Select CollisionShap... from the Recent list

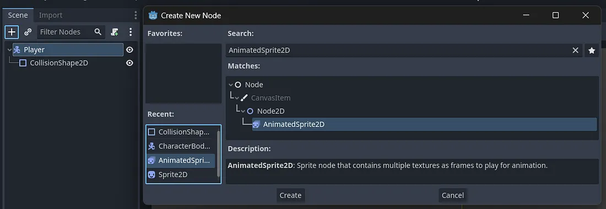coord(181,132)
